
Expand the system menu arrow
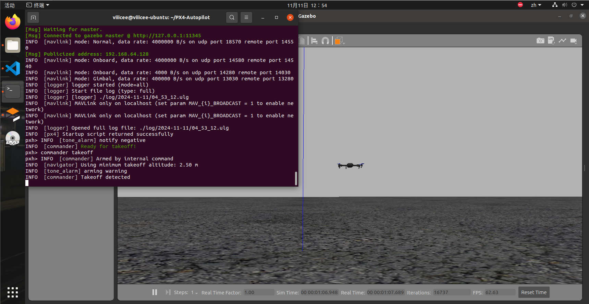(x=582, y=5)
